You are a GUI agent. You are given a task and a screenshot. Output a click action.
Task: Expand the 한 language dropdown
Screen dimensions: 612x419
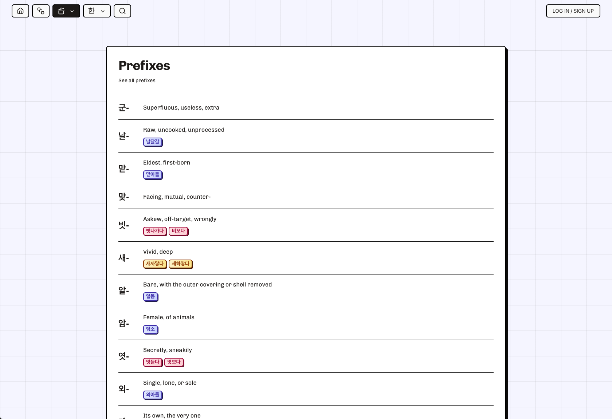(x=97, y=11)
